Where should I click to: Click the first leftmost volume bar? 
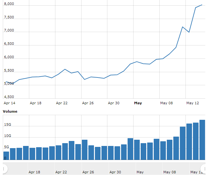click(6, 156)
